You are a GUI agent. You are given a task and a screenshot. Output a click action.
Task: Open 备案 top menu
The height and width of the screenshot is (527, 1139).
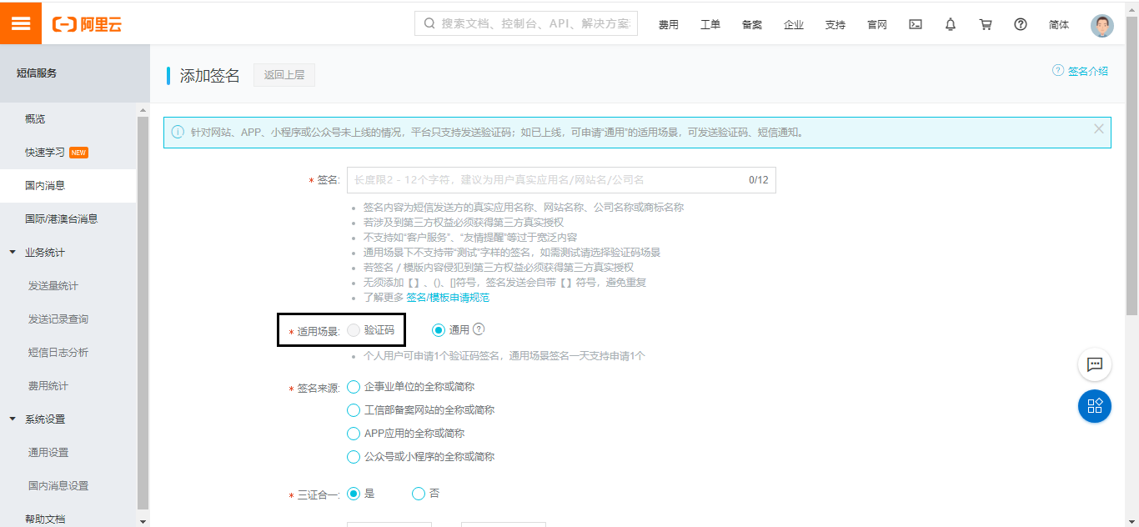tap(752, 25)
